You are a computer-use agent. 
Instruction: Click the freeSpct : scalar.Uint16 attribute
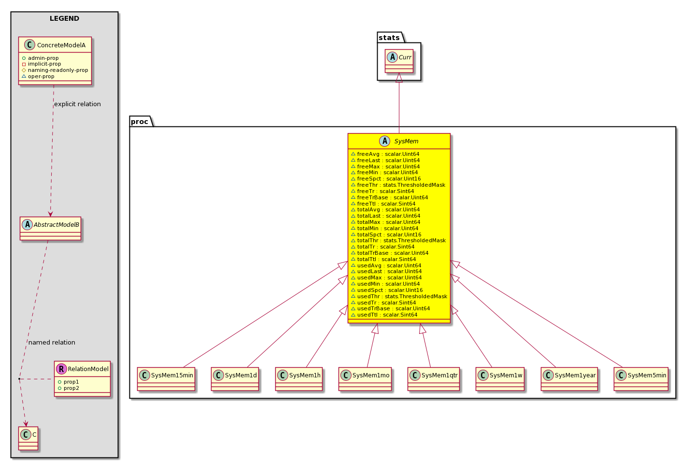coord(389,179)
